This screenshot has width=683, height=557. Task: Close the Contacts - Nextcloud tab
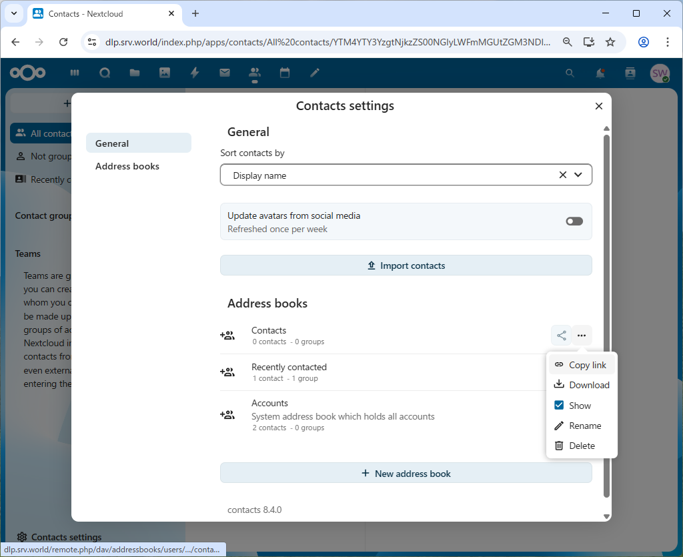tap(171, 13)
